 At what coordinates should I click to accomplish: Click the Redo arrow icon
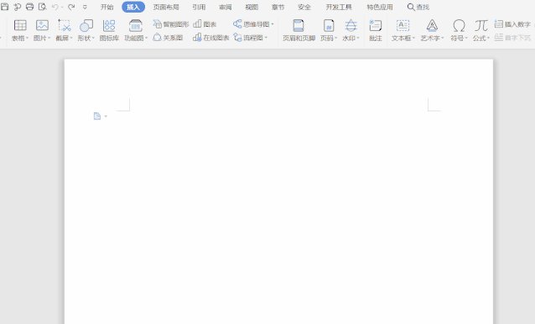pos(71,7)
